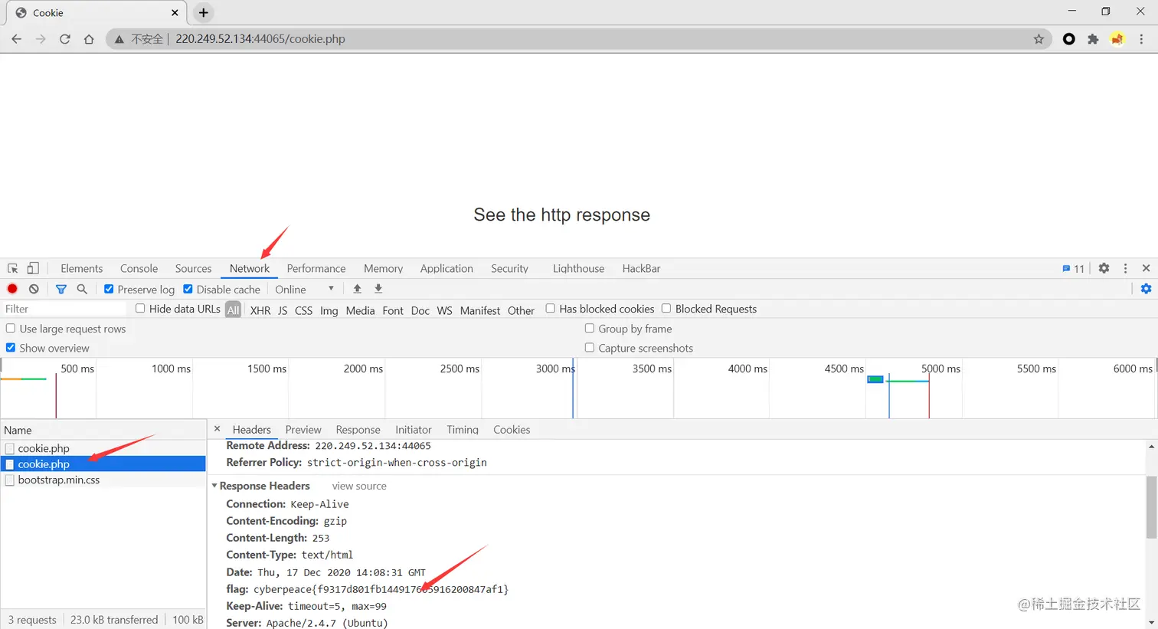
Task: Import a HAR file with upload arrow
Action: coord(357,289)
